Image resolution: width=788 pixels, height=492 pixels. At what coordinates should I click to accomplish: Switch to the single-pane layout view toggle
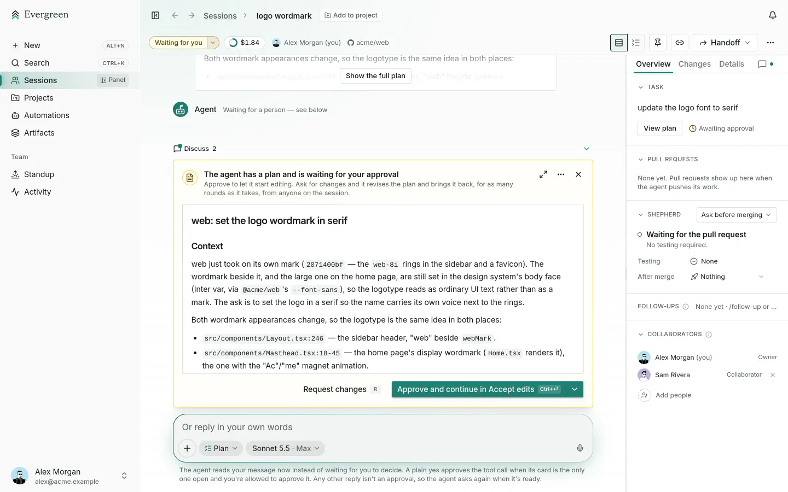tap(619, 43)
